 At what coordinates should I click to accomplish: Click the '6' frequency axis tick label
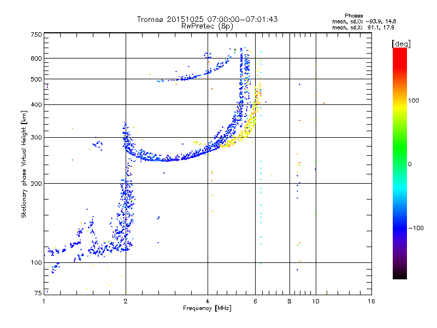pyautogui.click(x=255, y=301)
